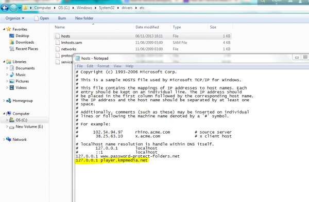Select the hosts file icon
The image size is (309, 202).
pos(58,36)
